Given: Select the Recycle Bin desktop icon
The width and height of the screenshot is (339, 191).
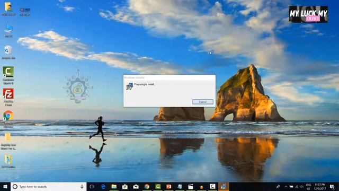Looking at the screenshot, I should [8, 52].
